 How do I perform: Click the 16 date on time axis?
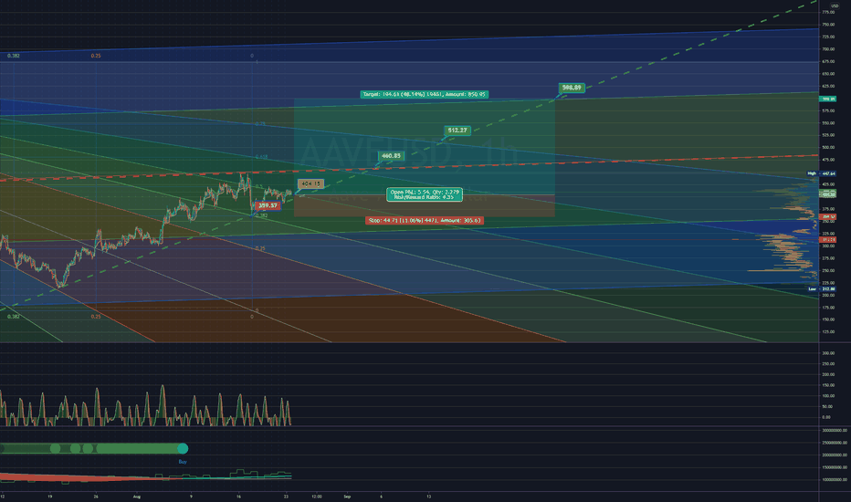click(x=239, y=497)
